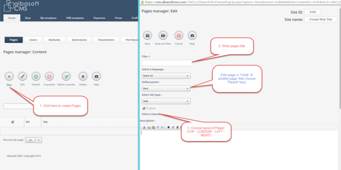Open the Define modules icon
Viewport: 341px width, 170px height.
click(66, 76)
